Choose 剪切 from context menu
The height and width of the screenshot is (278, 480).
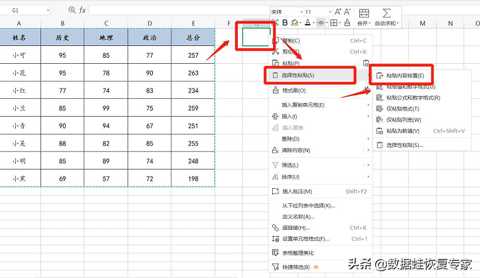[x=320, y=51]
